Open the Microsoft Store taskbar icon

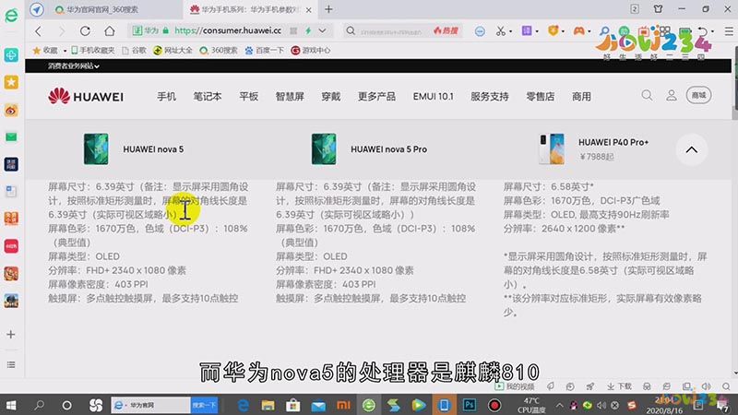[x=292, y=405]
